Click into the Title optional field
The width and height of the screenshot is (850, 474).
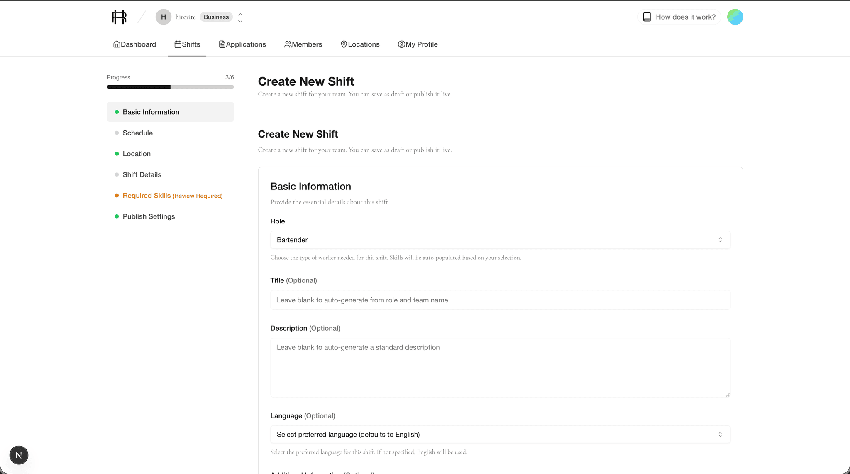pos(500,300)
